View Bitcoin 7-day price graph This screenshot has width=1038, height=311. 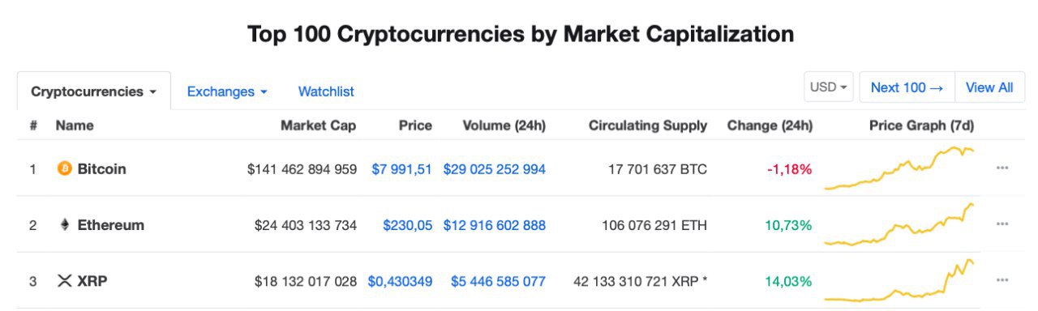point(899,168)
